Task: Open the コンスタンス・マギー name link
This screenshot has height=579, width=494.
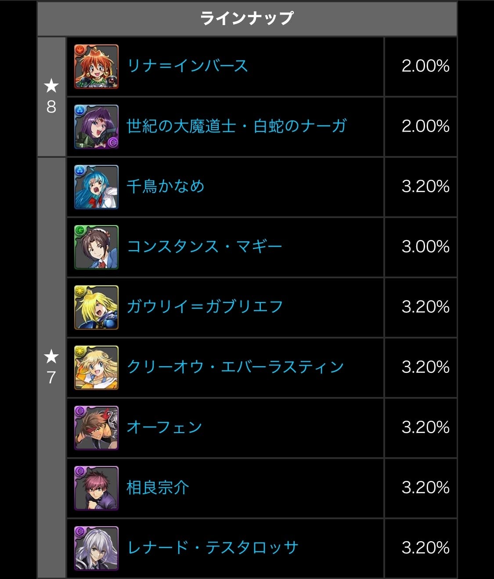Action: tap(204, 247)
